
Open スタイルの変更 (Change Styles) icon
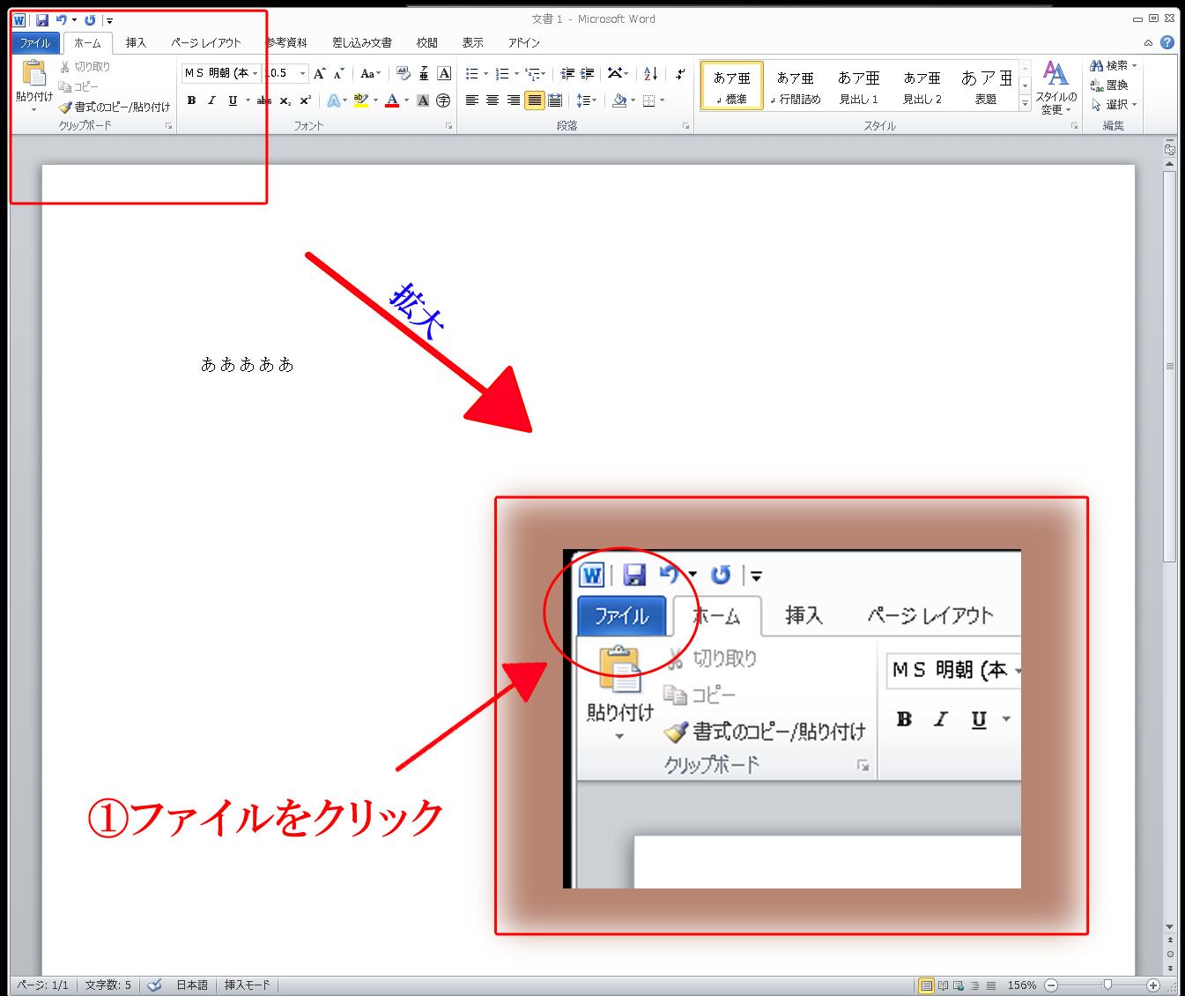click(1055, 86)
